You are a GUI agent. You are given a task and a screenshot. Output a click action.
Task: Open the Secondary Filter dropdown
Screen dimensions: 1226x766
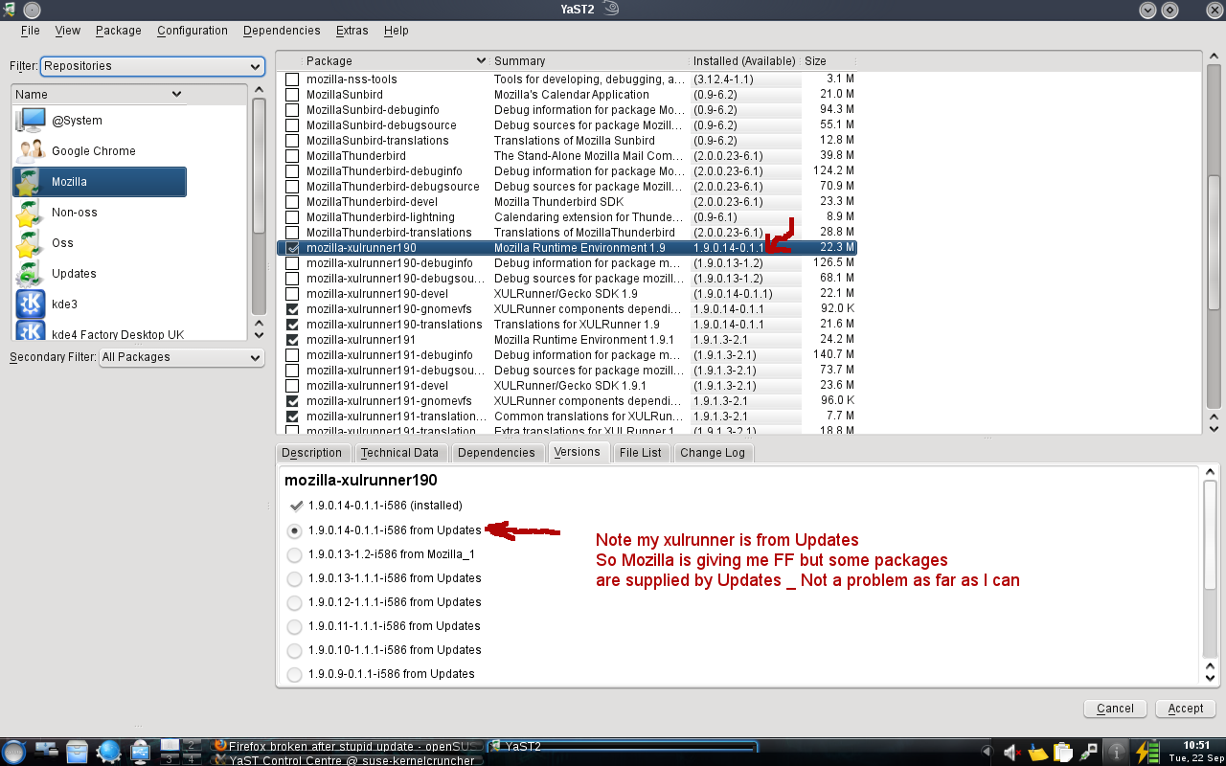(x=181, y=357)
